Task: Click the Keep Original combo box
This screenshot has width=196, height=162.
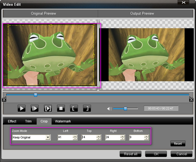Action: tap(31, 137)
